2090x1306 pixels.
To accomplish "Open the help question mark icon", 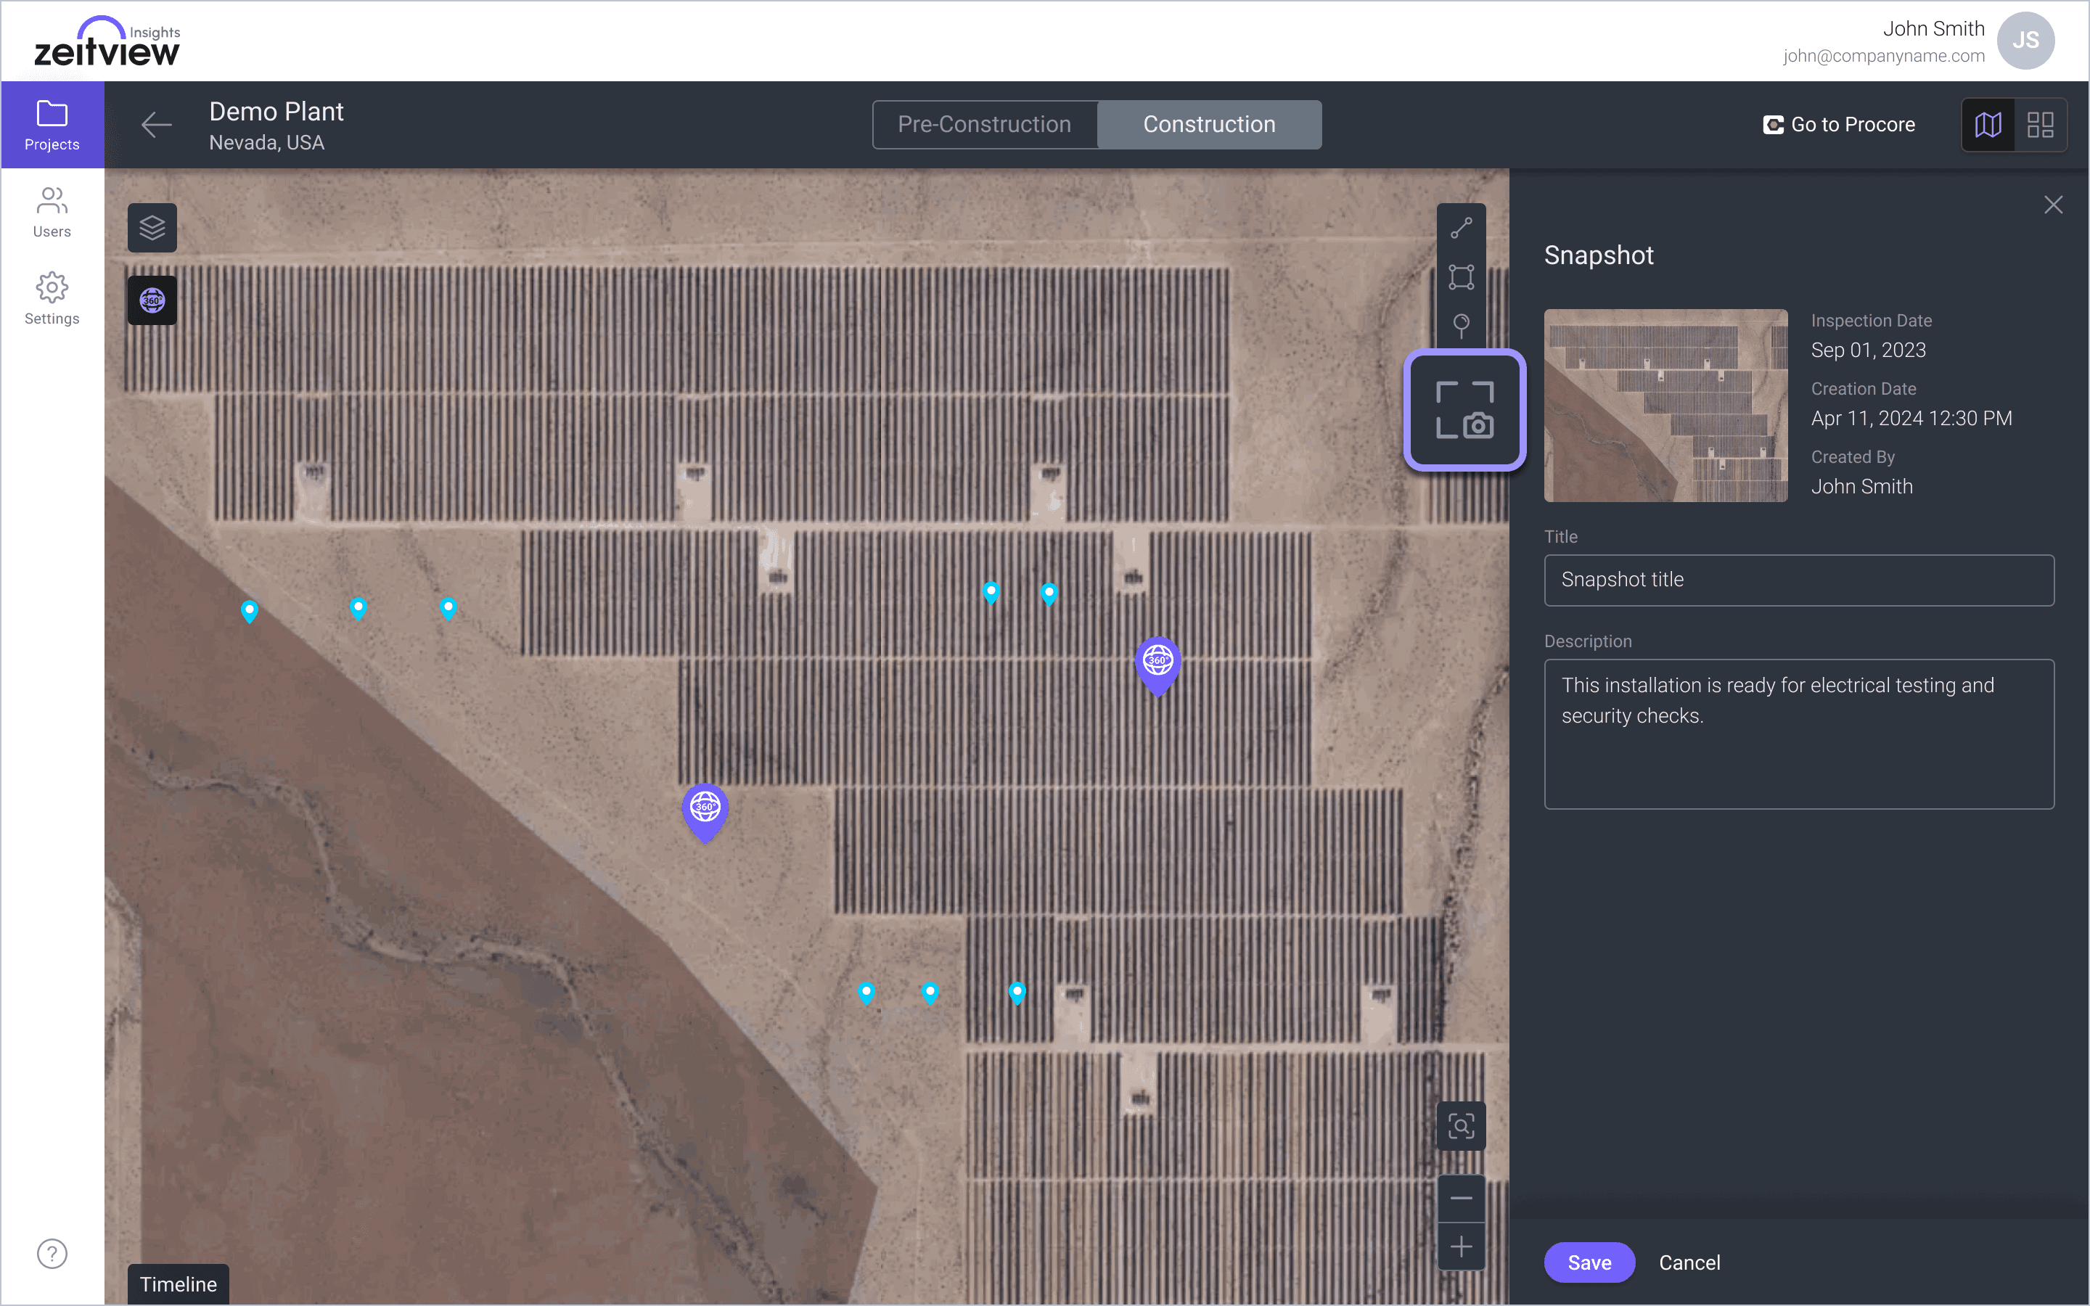I will 52,1253.
